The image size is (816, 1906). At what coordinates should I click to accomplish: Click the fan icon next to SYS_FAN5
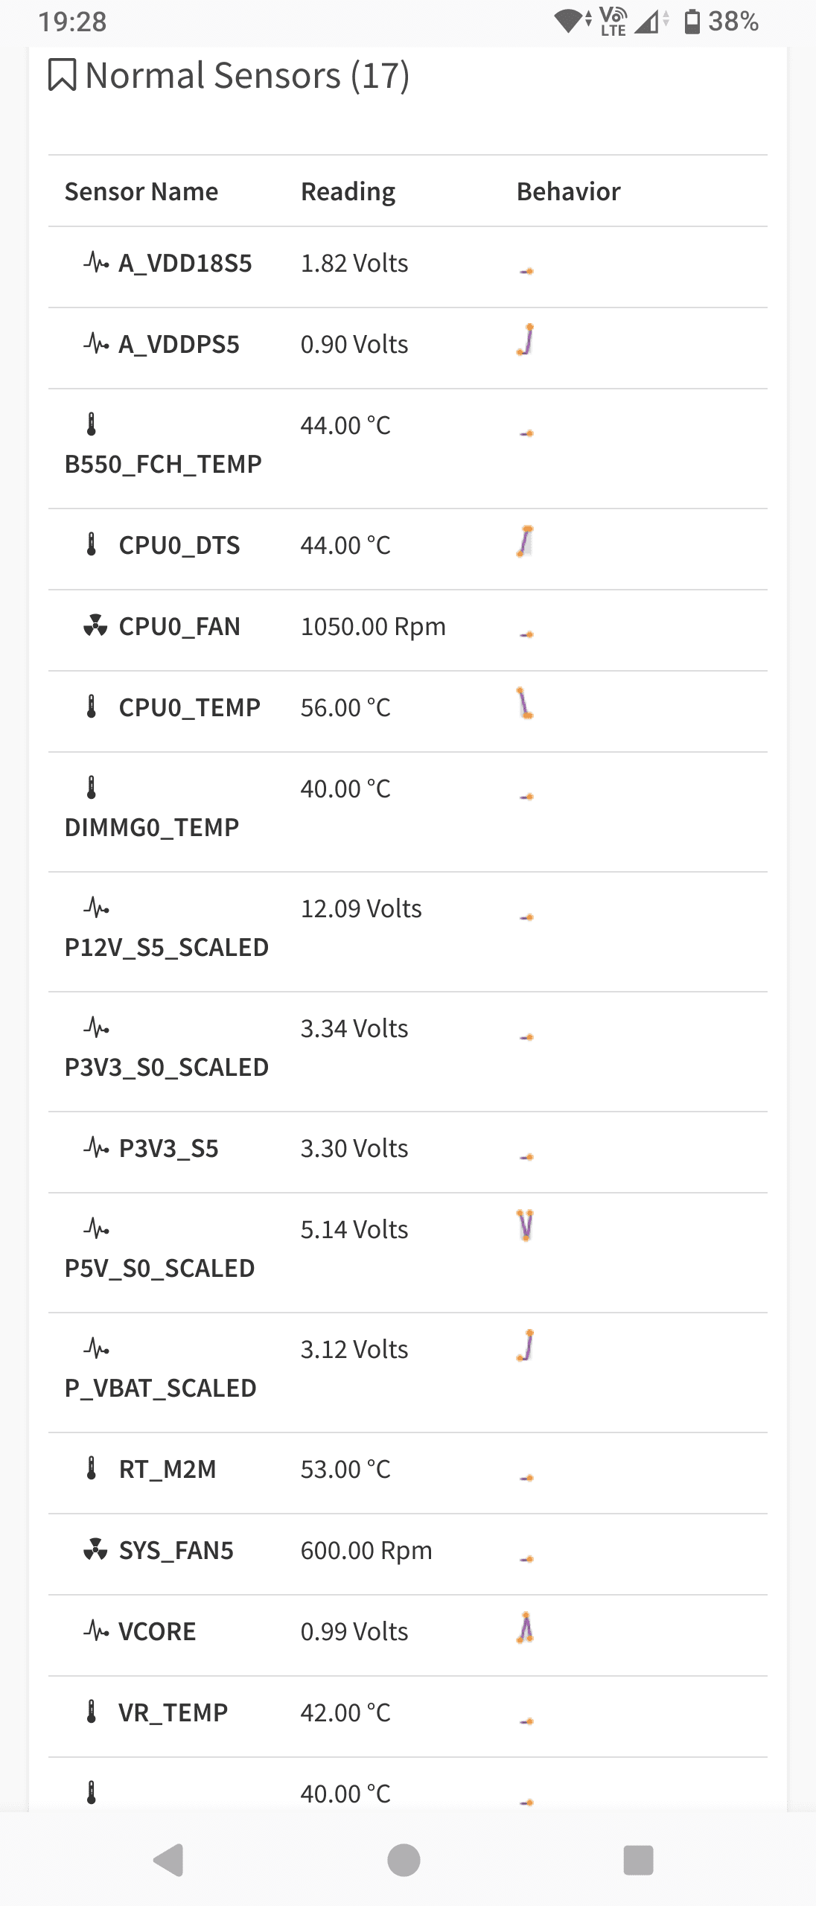pos(95,1549)
